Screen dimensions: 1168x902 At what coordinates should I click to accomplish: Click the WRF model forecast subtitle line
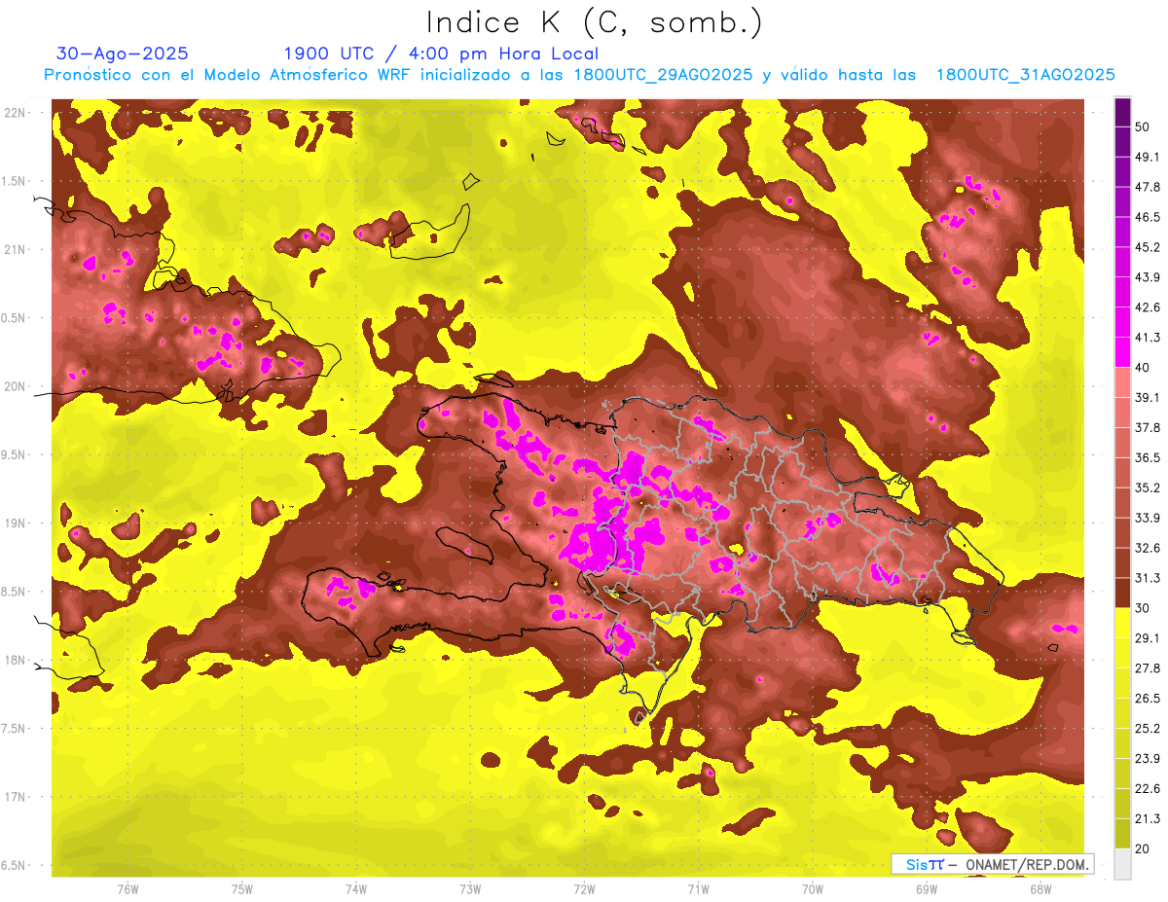point(579,75)
